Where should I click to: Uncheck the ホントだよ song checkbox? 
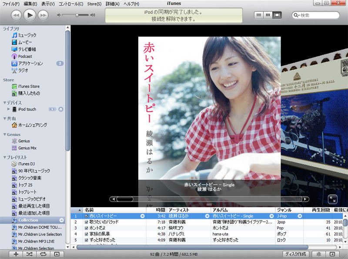tap(86, 228)
